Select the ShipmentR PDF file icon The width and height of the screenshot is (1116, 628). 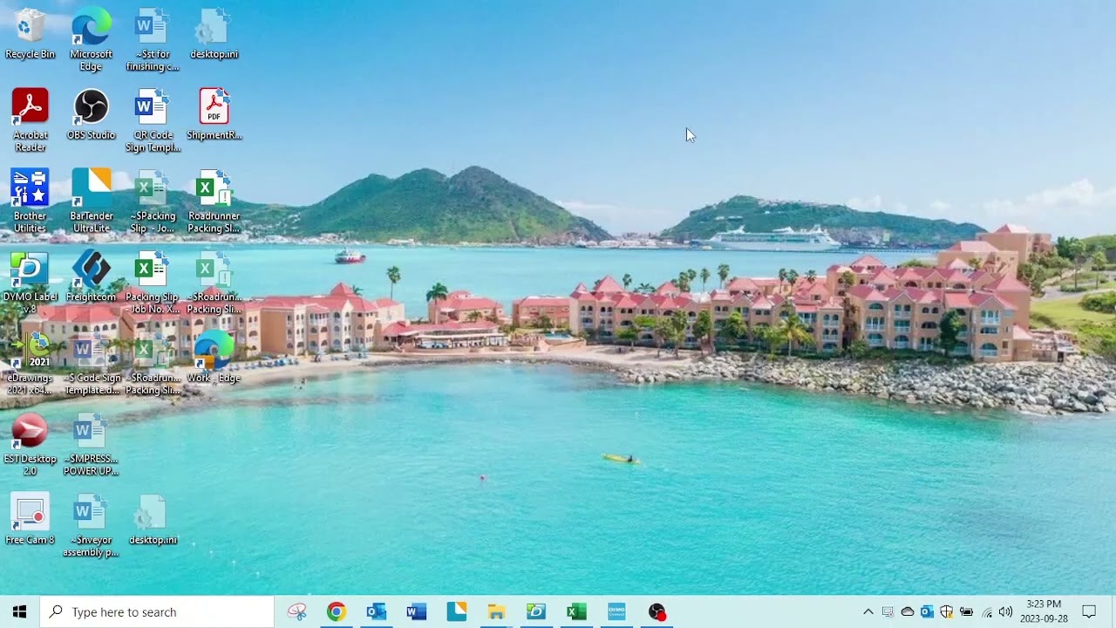(214, 115)
